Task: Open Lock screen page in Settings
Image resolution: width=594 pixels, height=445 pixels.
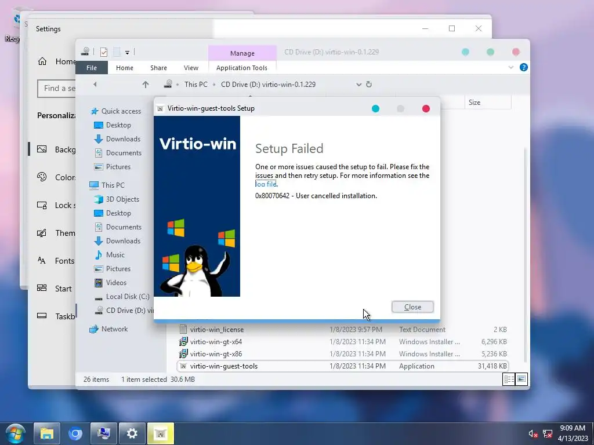Action: tap(56, 205)
